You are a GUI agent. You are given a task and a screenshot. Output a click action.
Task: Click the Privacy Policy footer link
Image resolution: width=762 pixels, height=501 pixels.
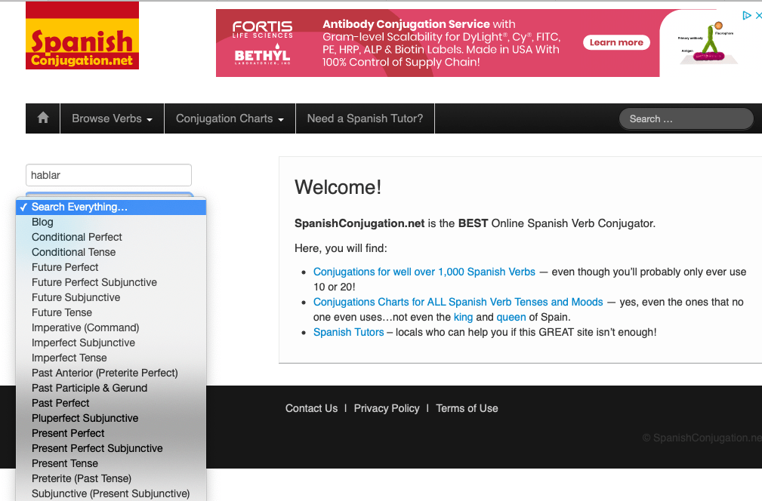386,408
